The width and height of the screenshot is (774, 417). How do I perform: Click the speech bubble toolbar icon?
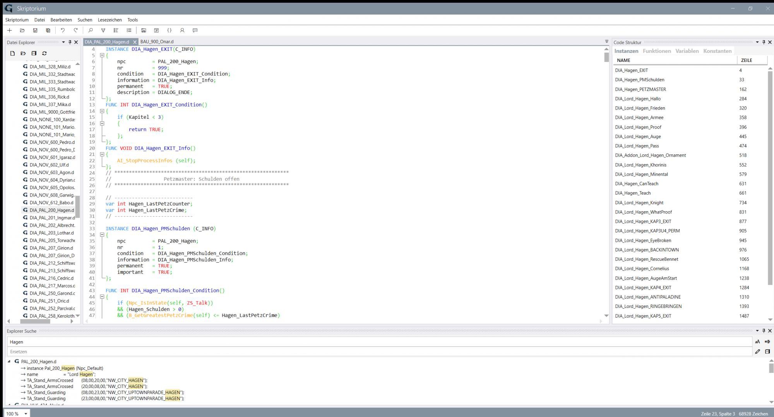(195, 30)
